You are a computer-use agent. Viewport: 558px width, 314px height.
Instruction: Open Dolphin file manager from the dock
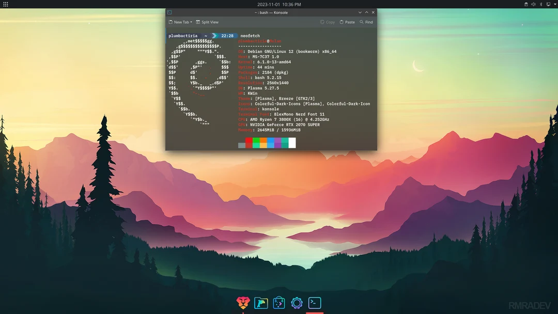[261, 303]
